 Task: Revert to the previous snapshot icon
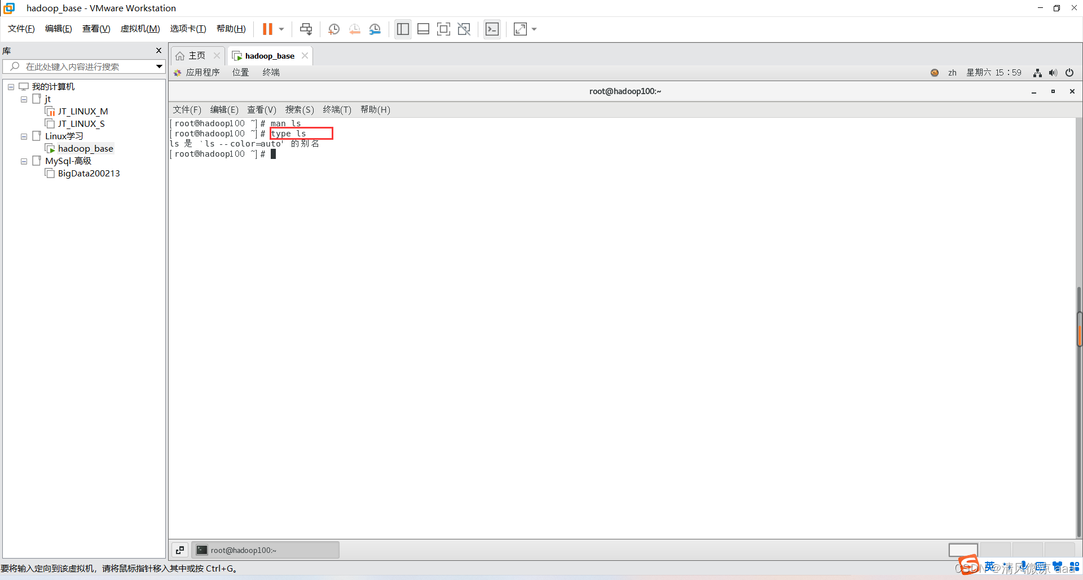[355, 29]
